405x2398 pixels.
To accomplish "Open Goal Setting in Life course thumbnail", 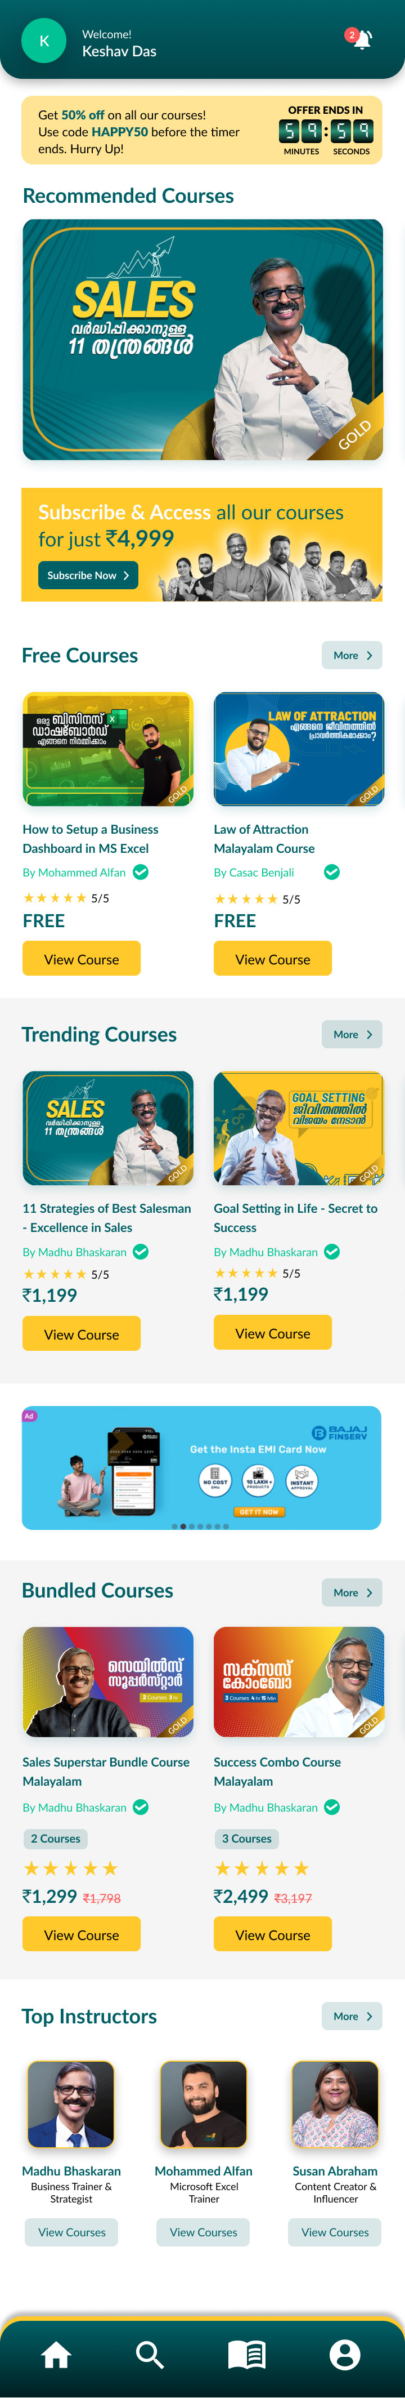I will coord(298,1128).
